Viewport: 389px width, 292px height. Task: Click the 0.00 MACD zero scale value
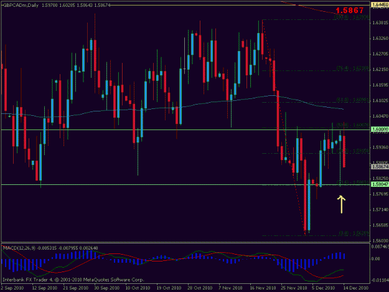(375, 259)
